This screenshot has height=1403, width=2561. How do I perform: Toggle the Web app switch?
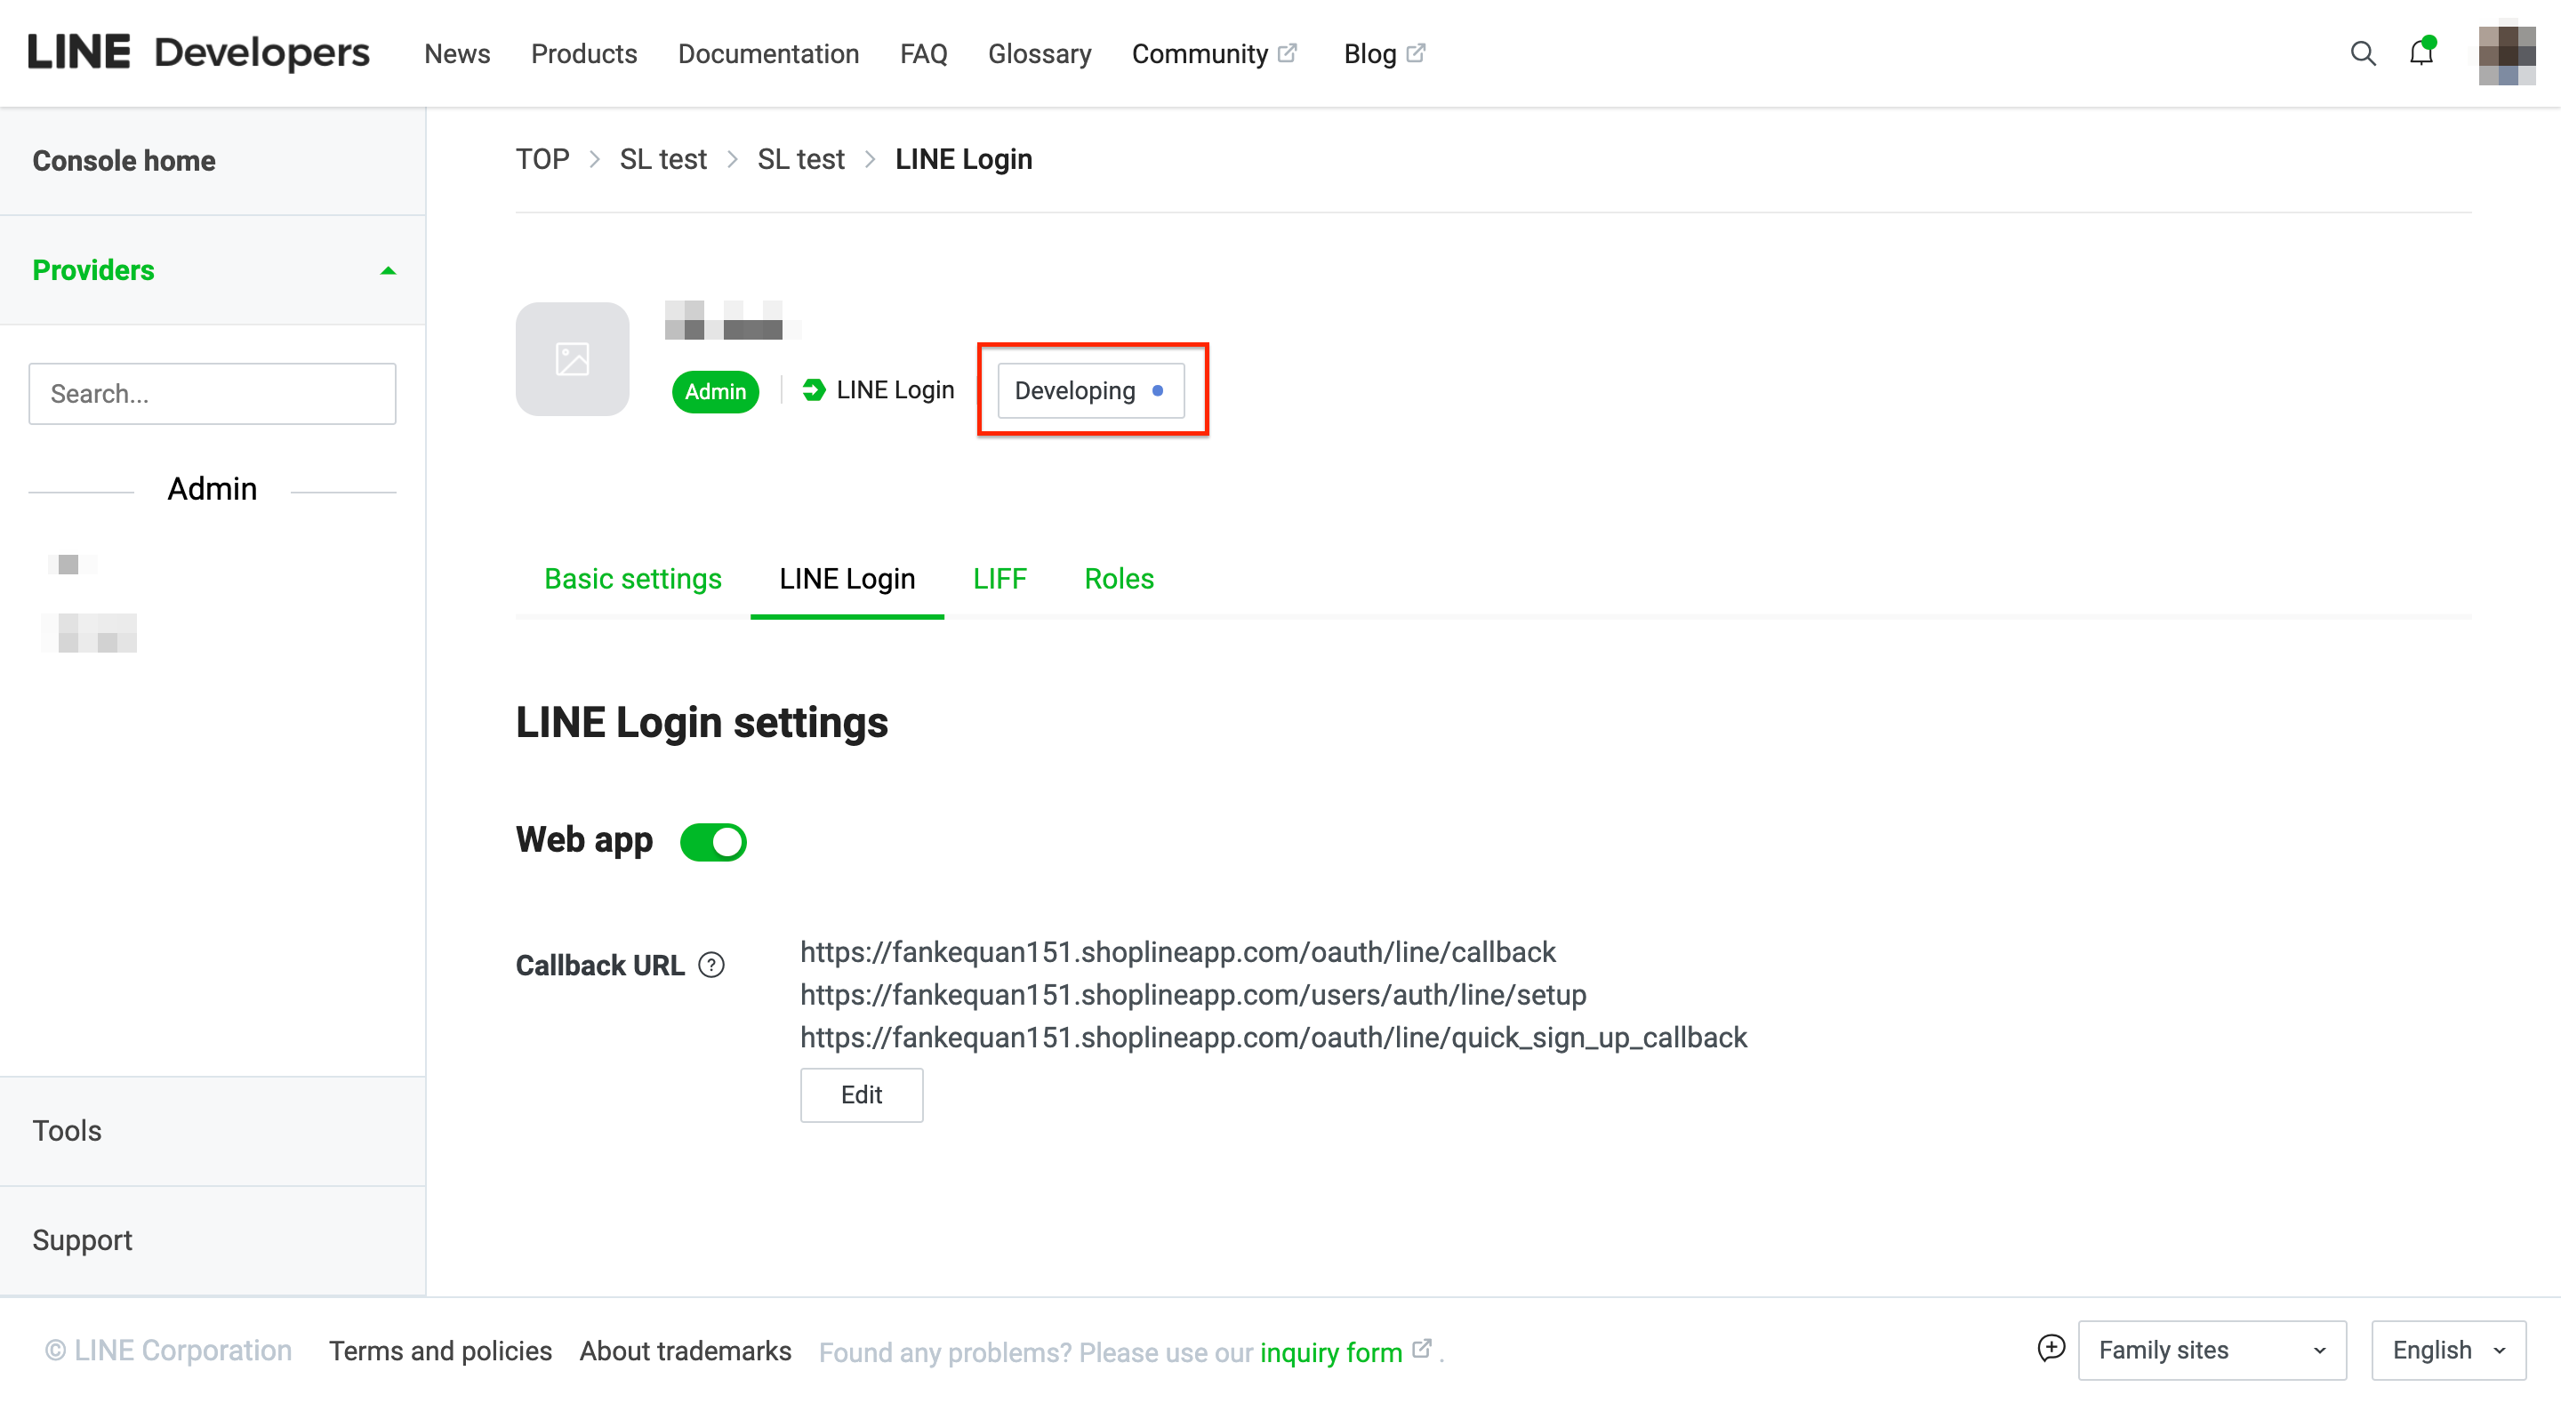pyautogui.click(x=713, y=841)
